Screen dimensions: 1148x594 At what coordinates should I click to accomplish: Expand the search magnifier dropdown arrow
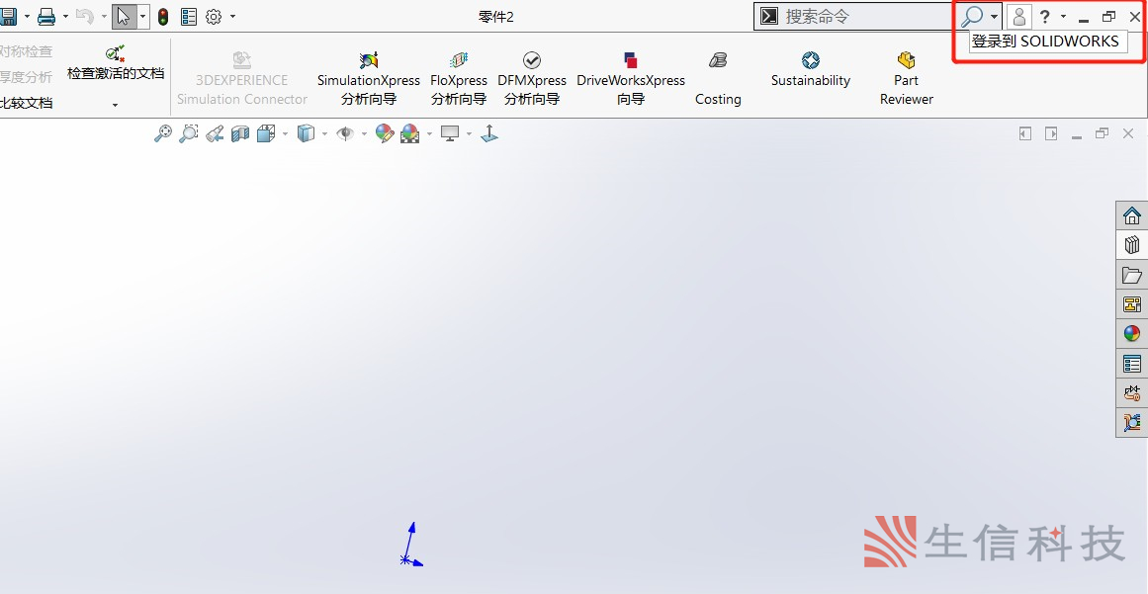click(994, 16)
